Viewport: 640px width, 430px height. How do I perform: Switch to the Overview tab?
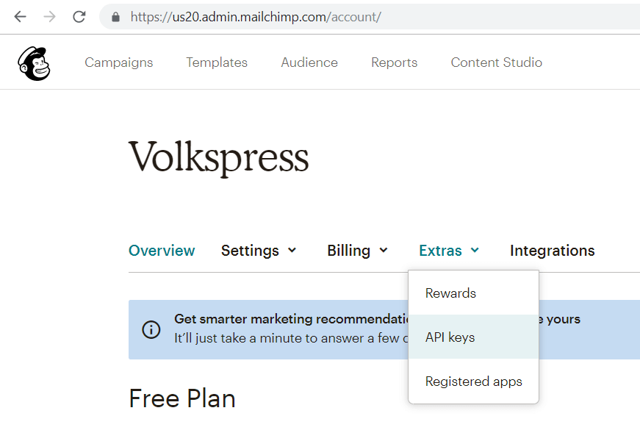pos(162,251)
